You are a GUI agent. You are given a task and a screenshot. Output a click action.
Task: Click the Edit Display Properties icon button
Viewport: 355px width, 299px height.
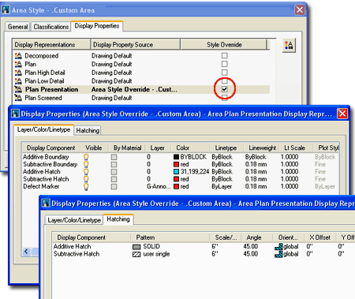[289, 45]
